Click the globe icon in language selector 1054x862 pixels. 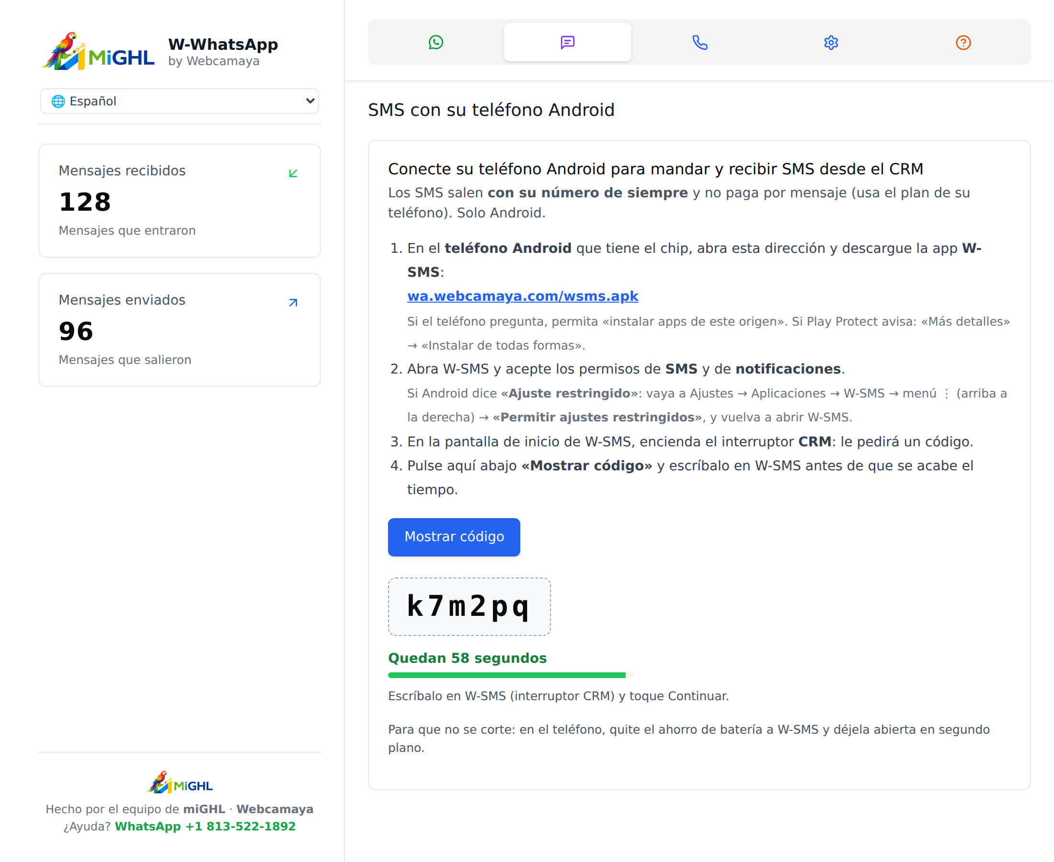tap(58, 102)
